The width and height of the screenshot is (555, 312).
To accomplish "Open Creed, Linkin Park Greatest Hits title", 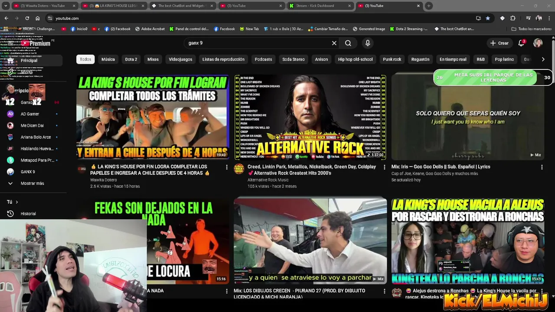I will point(312,170).
